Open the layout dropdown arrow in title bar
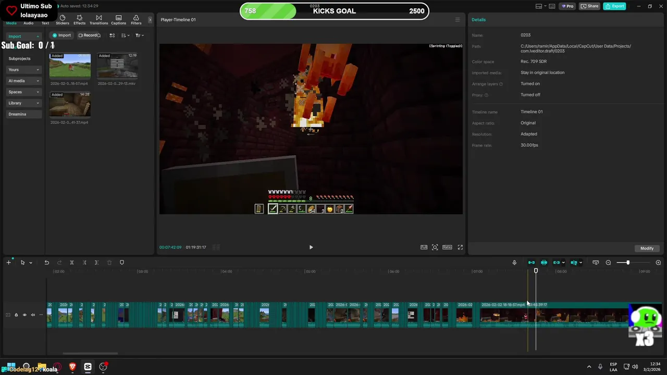 point(545,6)
